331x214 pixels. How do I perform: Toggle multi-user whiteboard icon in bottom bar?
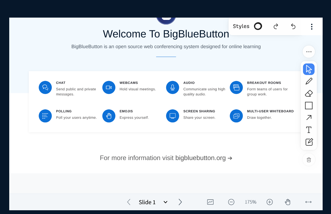[x=210, y=202]
